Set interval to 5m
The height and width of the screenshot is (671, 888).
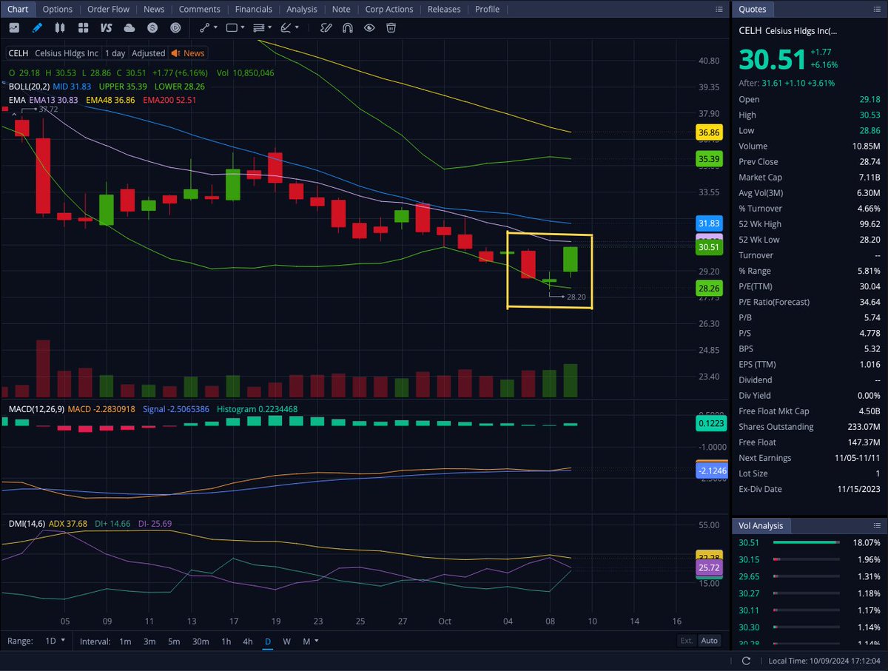pos(174,641)
